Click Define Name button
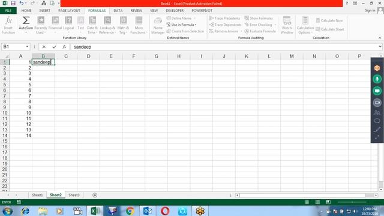384x216 pixels. pyautogui.click(x=179, y=19)
